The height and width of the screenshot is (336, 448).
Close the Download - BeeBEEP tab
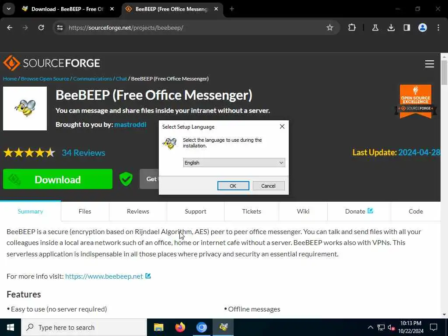112,9
